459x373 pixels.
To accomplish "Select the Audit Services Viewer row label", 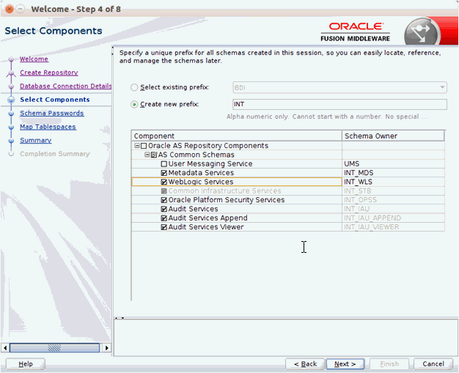I will pos(206,227).
